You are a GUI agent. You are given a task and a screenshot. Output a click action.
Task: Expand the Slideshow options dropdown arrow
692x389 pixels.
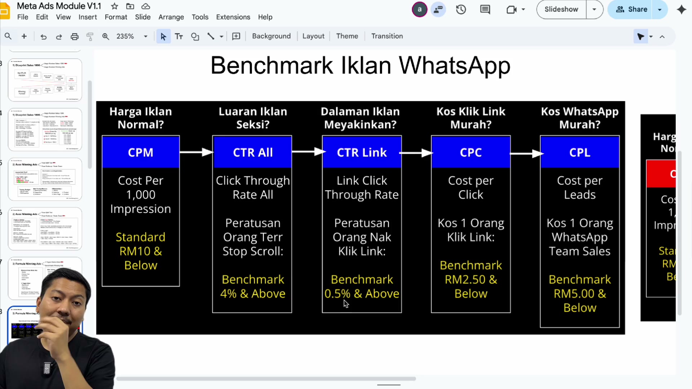coord(594,9)
